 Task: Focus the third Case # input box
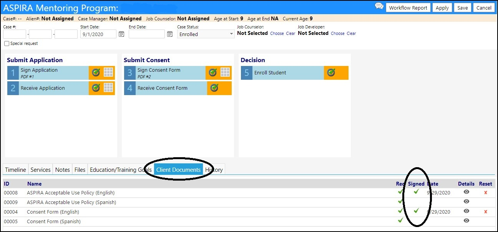click(x=66, y=34)
